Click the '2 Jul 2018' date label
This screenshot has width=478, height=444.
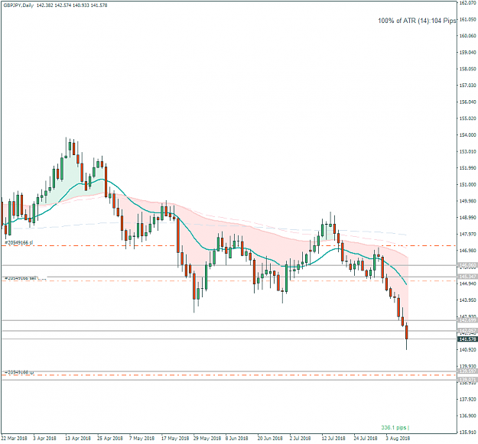pyautogui.click(x=301, y=438)
